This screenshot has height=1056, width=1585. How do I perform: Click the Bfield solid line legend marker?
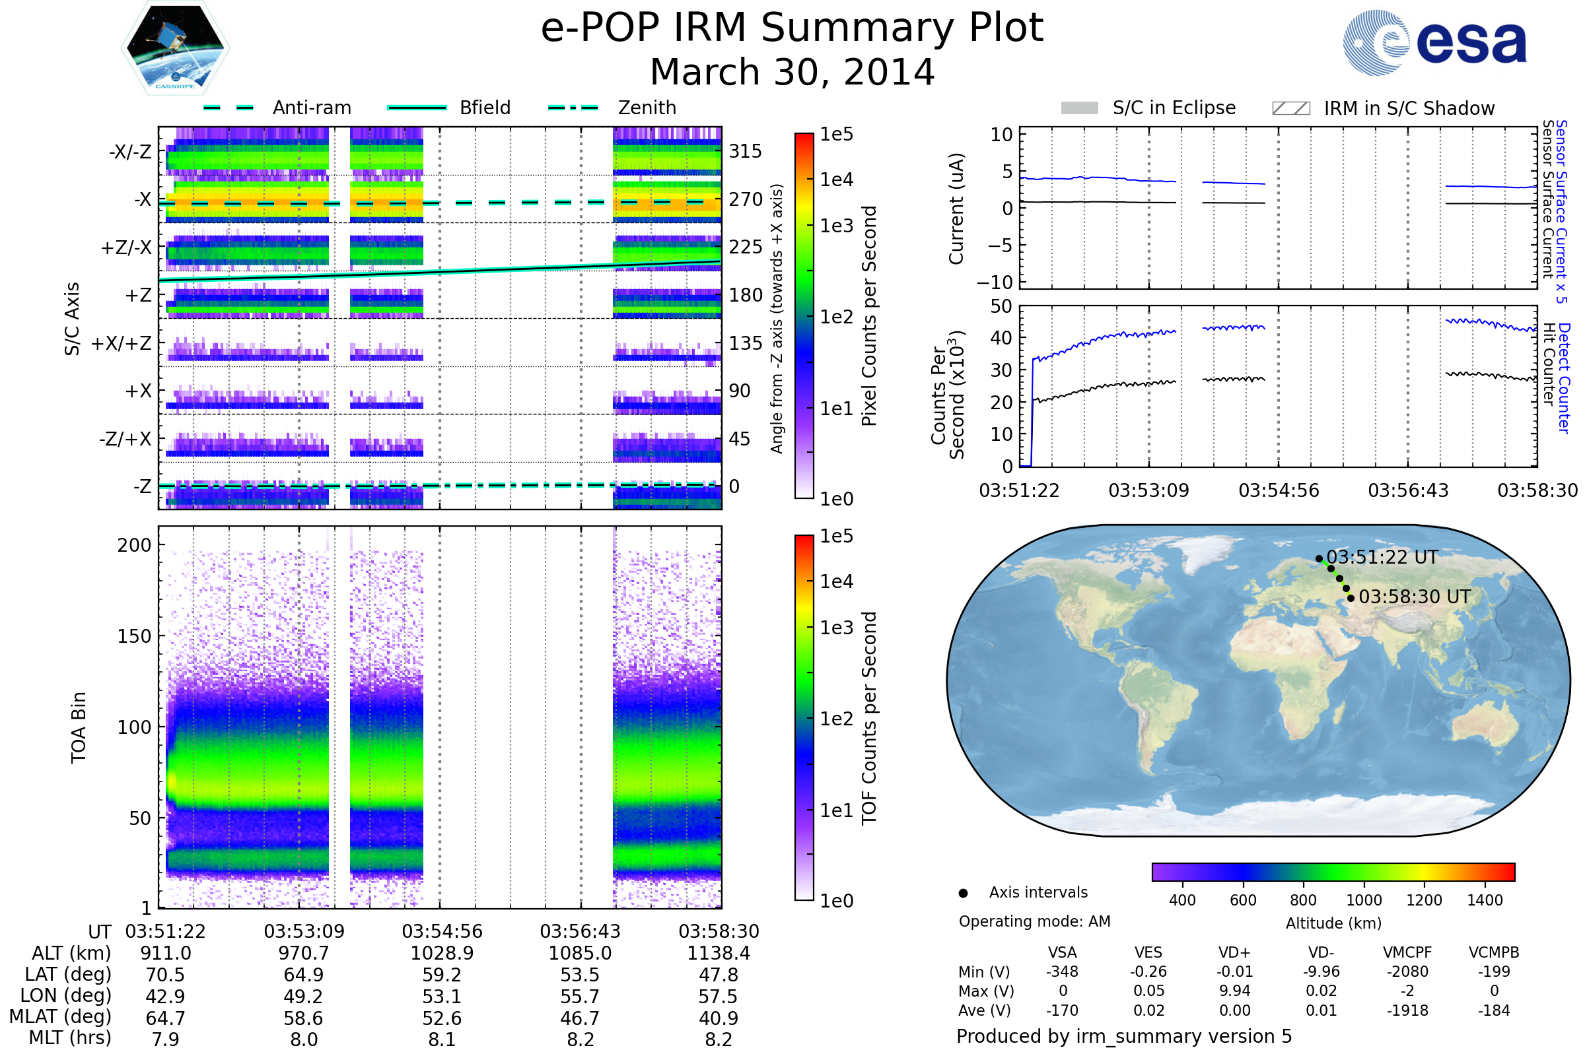(x=417, y=108)
